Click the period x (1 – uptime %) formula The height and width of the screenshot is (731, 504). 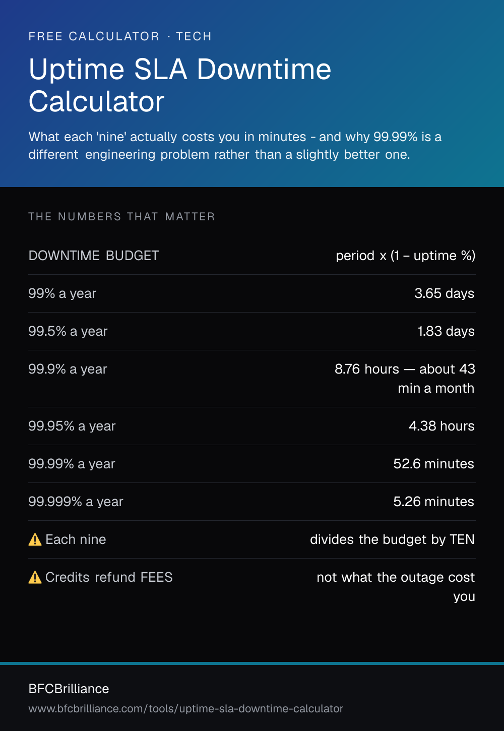[406, 256]
